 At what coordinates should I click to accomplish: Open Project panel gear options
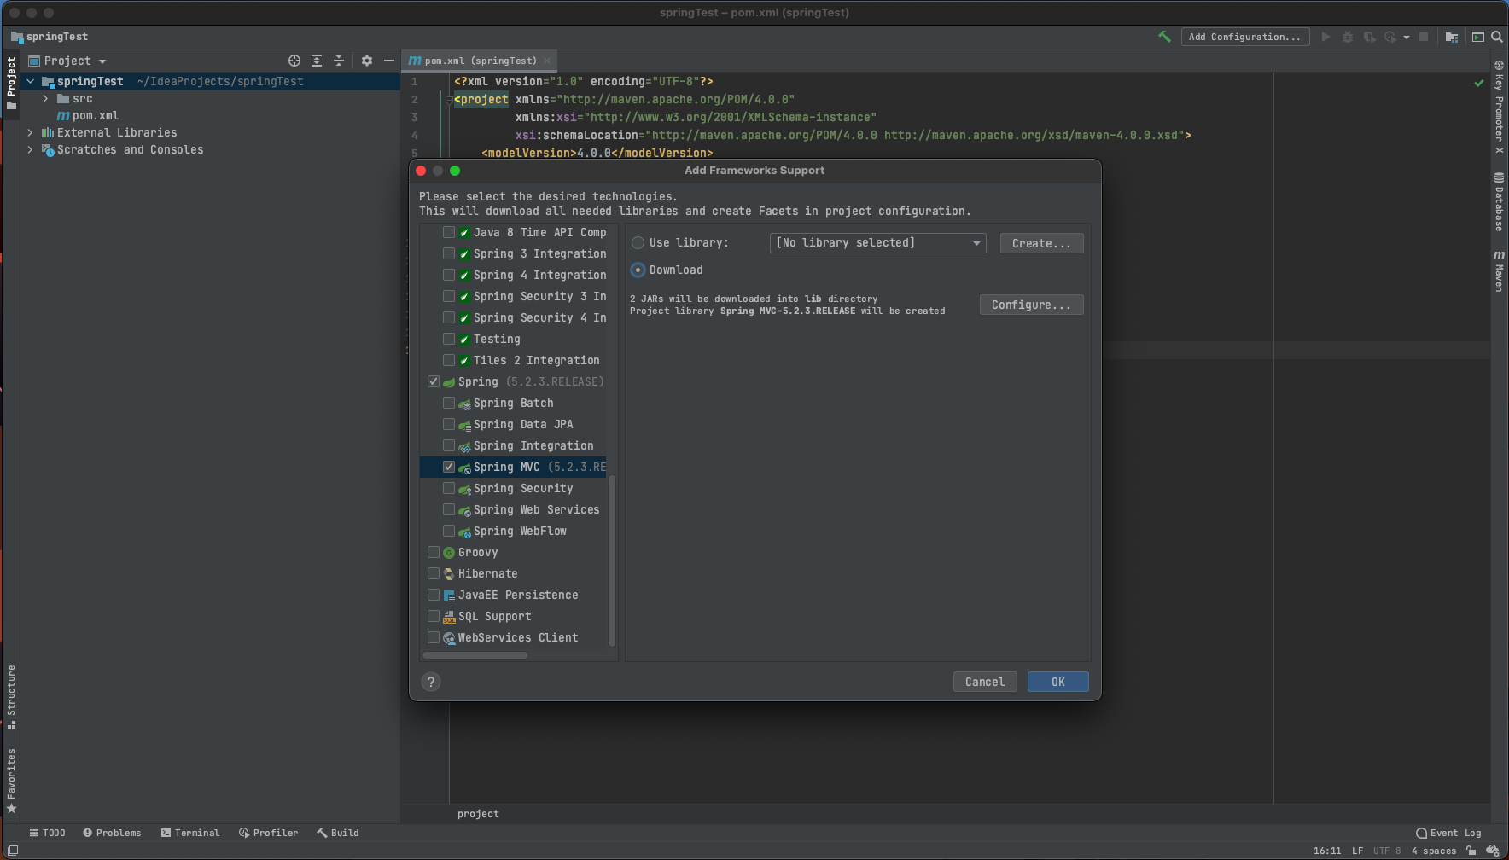(367, 61)
